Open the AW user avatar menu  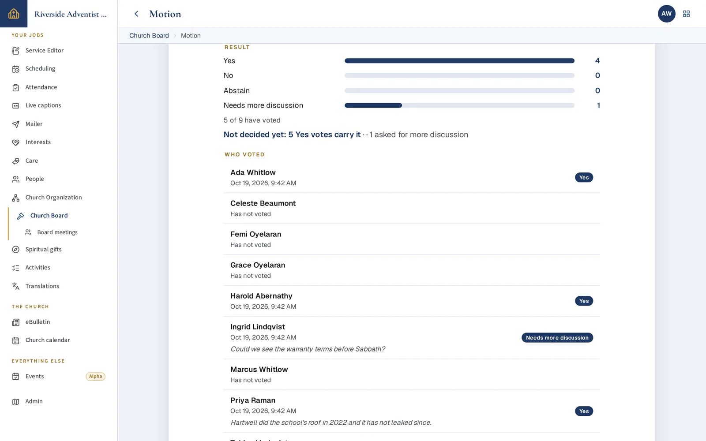pos(666,14)
